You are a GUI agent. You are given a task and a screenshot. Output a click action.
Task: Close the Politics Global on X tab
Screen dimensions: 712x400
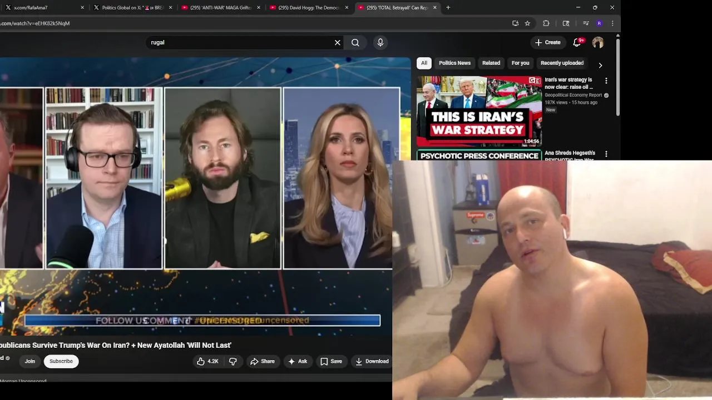[170, 8]
